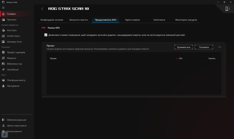The image size is (234, 139).
Task: Click the Зупинити все button
Action: 184,47
